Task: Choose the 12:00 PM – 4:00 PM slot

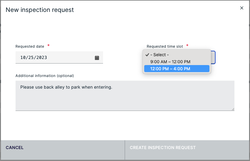Action: pos(177,69)
